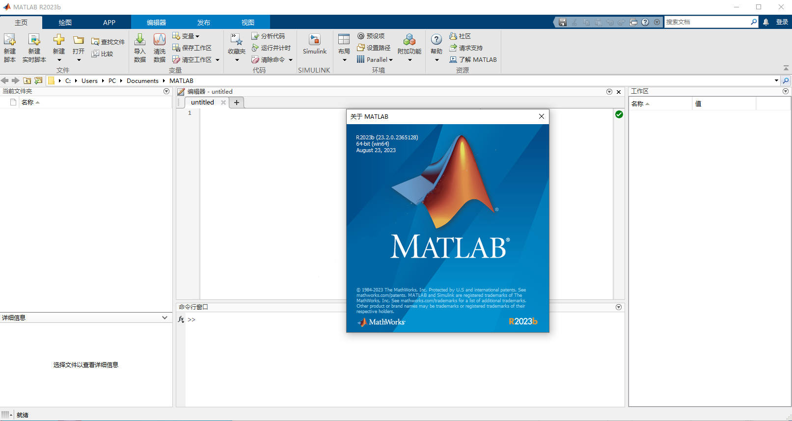The width and height of the screenshot is (792, 421).
Task: Open Community (社区)
Action: click(x=460, y=36)
